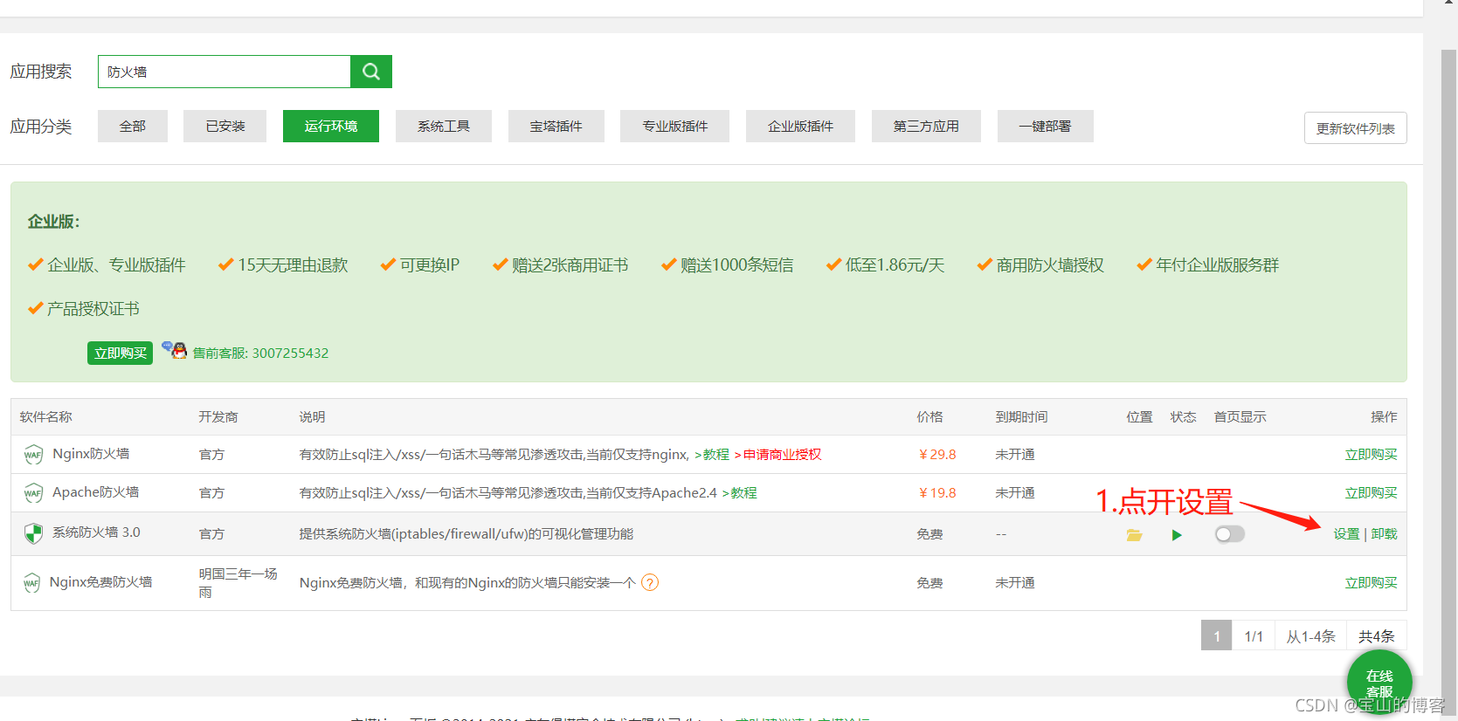
Task: Switch to the 已安装 category tab
Action: point(225,126)
